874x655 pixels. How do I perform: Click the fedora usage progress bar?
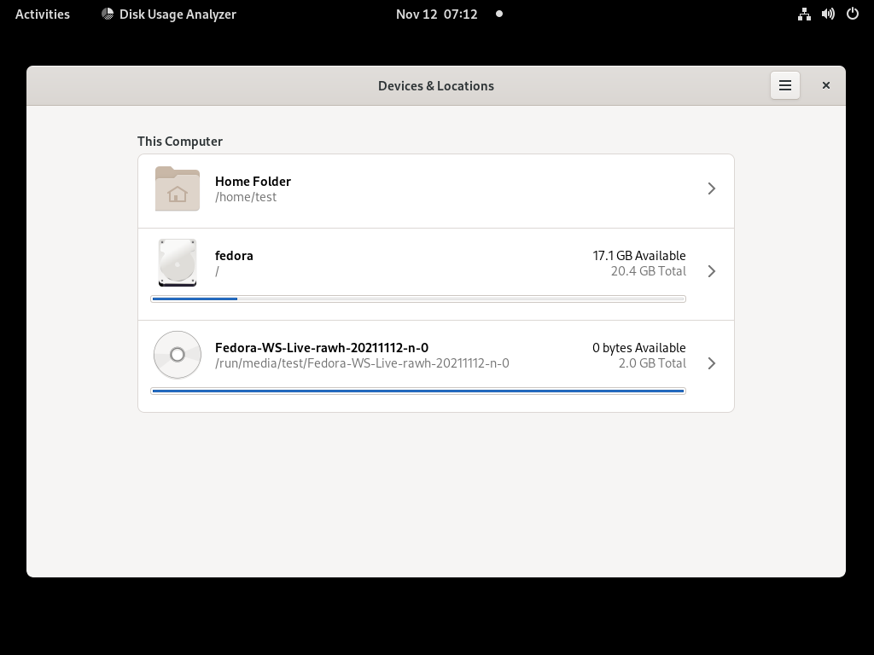pyautogui.click(x=418, y=299)
